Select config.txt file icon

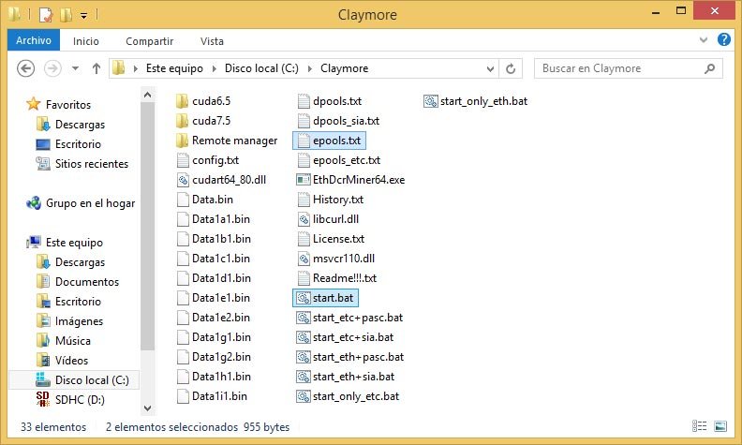click(183, 160)
